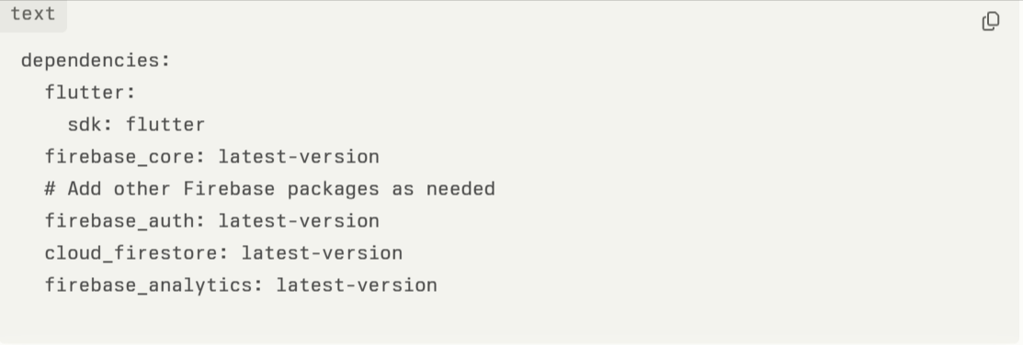Click "latest-version" next to cloud_firestore

tap(322, 252)
